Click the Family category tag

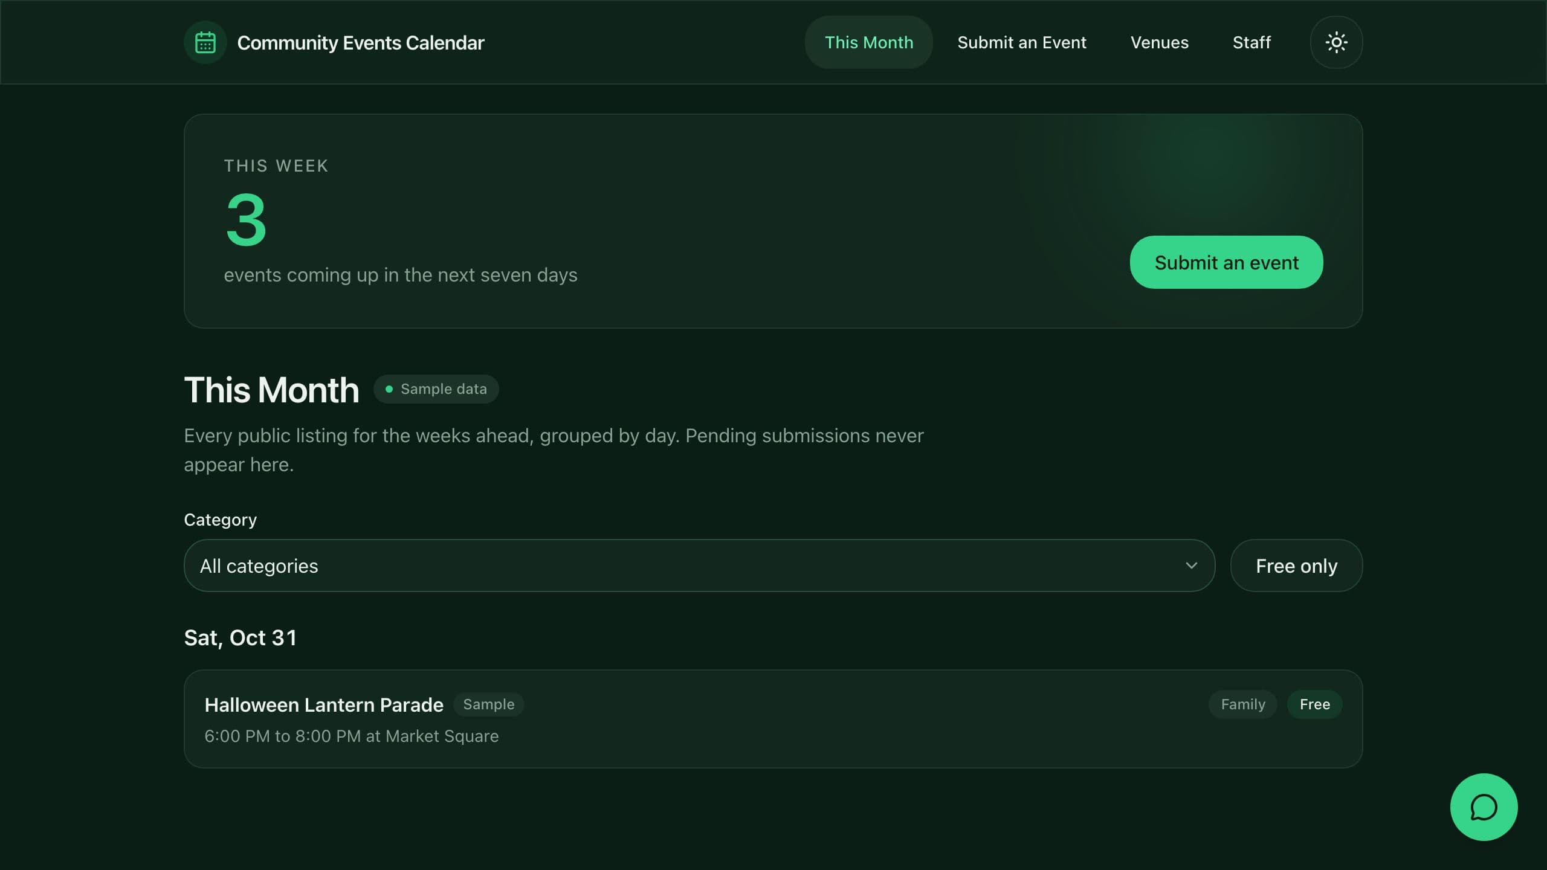click(x=1242, y=704)
